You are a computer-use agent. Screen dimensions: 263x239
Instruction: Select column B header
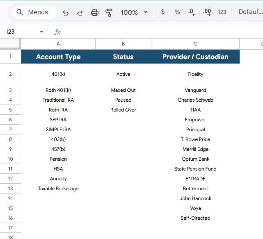(123, 44)
